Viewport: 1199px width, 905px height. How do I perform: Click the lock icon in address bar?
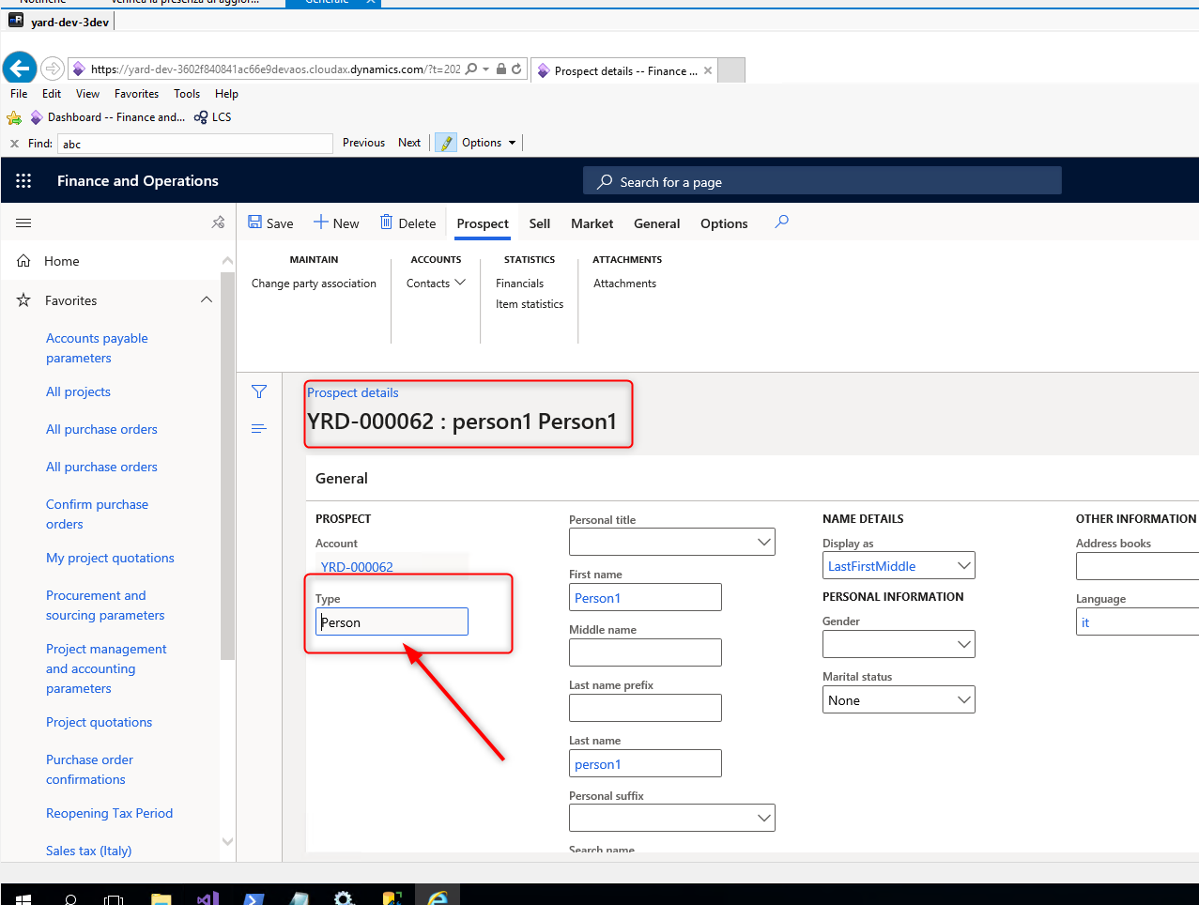pyautogui.click(x=501, y=69)
